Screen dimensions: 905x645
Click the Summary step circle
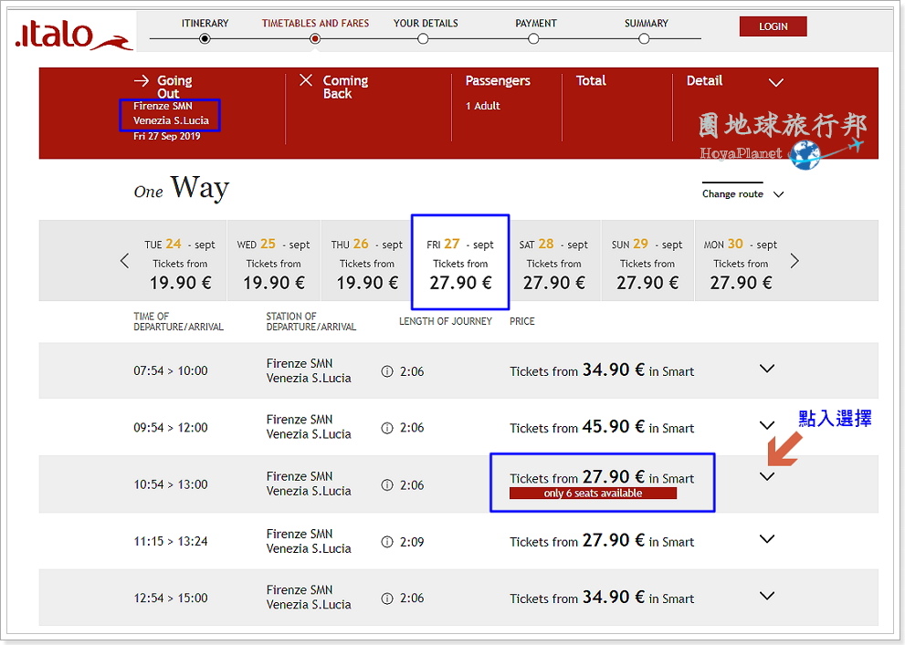(x=644, y=38)
